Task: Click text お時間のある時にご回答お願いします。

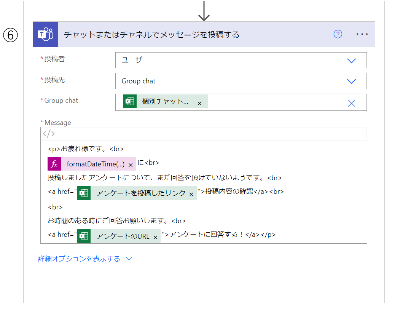Action: click(x=107, y=220)
